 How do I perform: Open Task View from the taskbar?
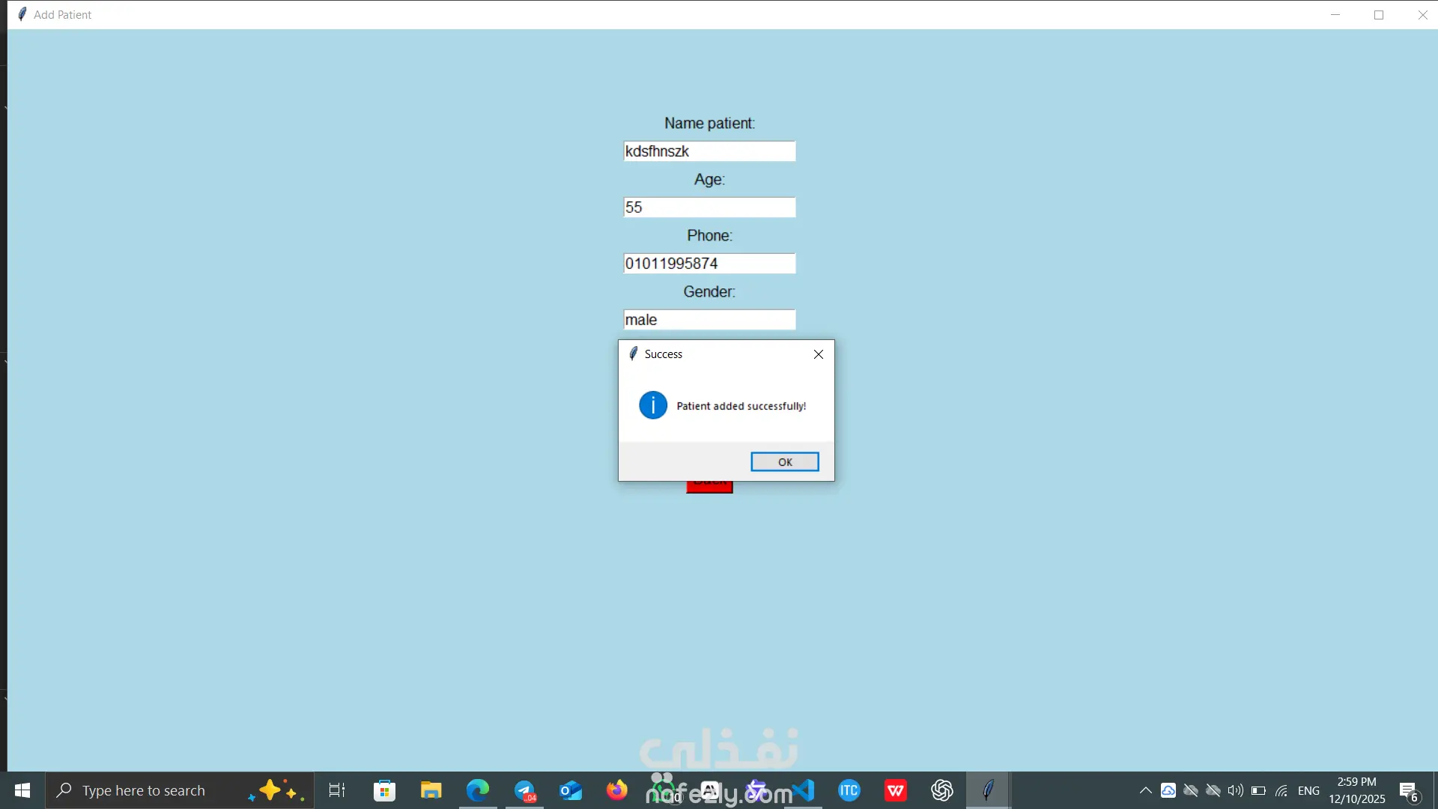pyautogui.click(x=337, y=790)
